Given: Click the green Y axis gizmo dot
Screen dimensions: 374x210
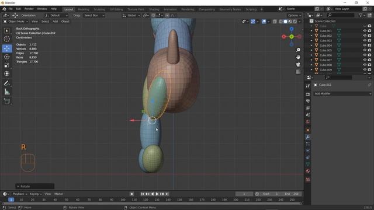Looking at the screenshot, I should click(292, 37).
